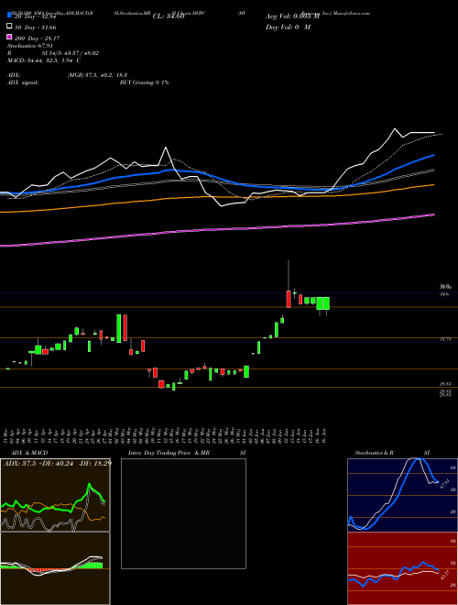Click the magenta 200 Day legend swatch
Screen dimensions: 458x605
pyautogui.click(x=9, y=37)
